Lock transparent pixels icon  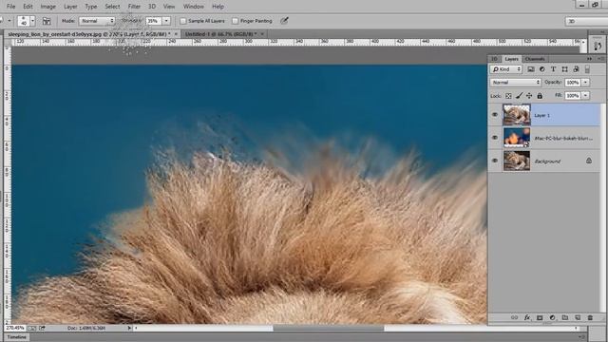point(508,96)
